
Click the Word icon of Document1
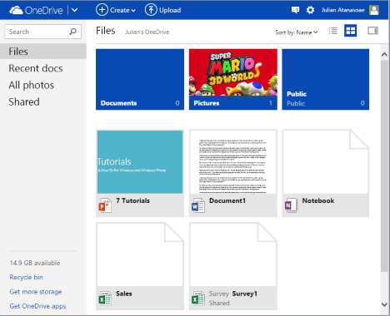click(x=198, y=205)
